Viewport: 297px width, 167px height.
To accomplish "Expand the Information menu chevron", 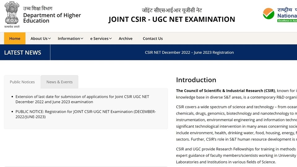I will pyautogui.click(x=82, y=39).
